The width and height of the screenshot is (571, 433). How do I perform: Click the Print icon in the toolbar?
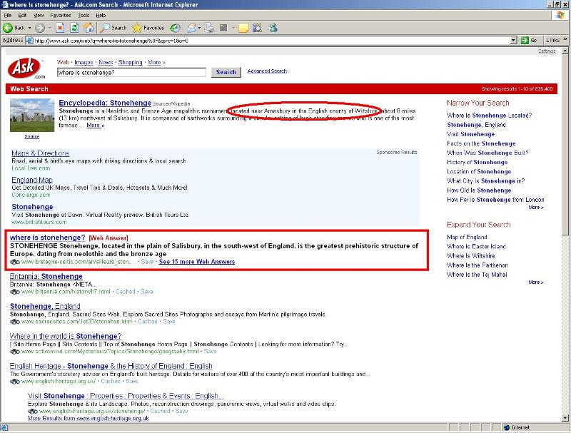[210, 28]
